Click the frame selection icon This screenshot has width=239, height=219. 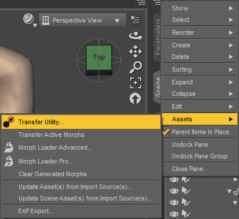(135, 83)
